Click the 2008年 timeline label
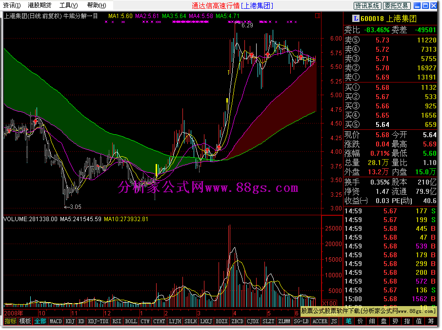 point(14,313)
